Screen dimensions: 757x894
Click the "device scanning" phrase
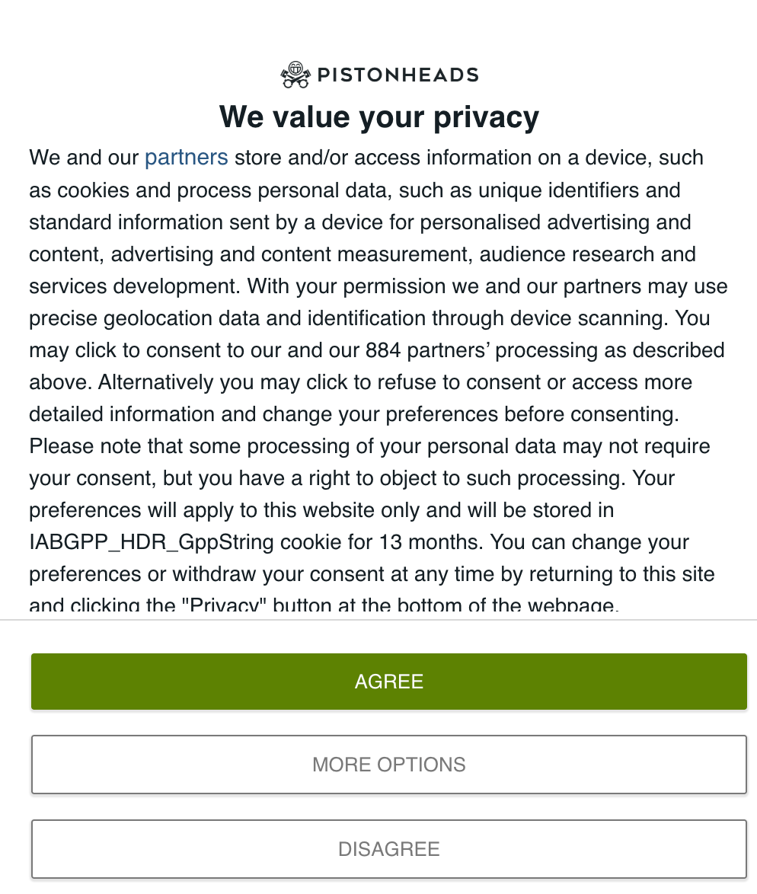586,318
